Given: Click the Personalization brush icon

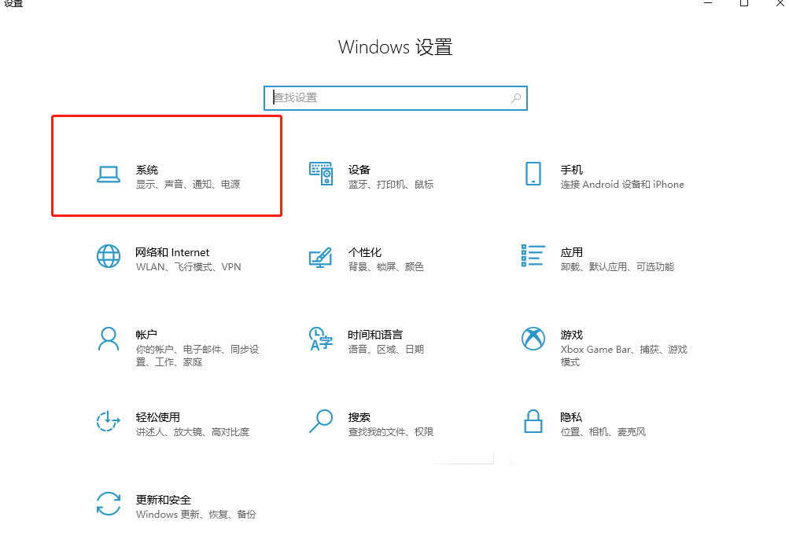Looking at the screenshot, I should [320, 257].
